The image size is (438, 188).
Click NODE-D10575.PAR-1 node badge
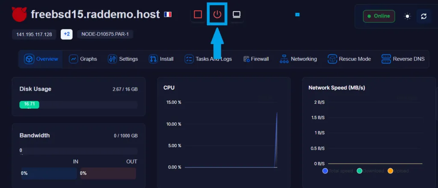coord(105,34)
